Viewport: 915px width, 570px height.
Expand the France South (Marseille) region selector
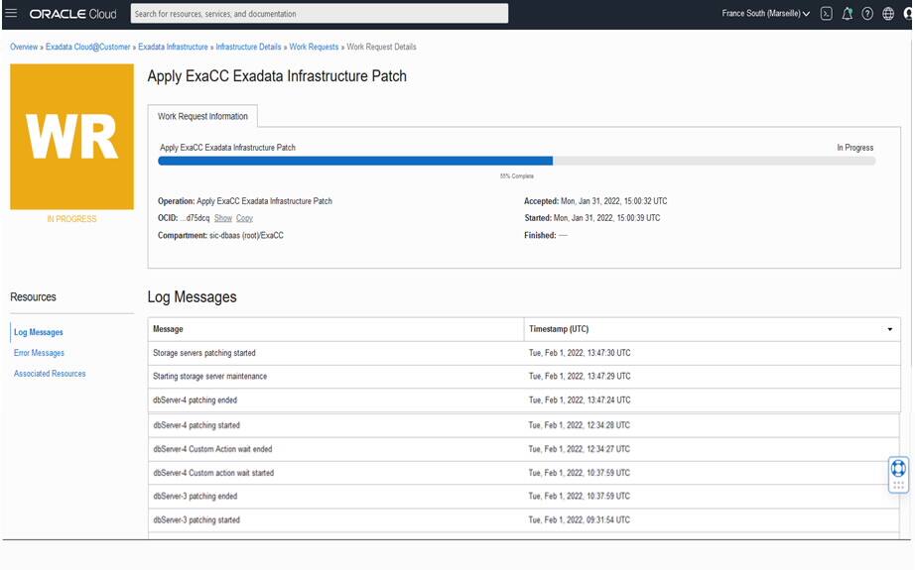(x=765, y=14)
